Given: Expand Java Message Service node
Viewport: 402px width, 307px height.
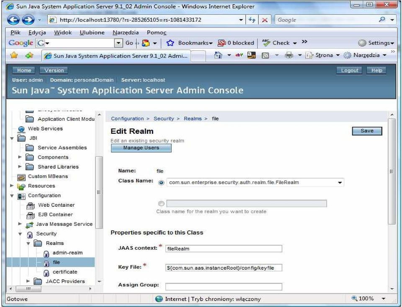Looking at the screenshot, I should (x=20, y=224).
